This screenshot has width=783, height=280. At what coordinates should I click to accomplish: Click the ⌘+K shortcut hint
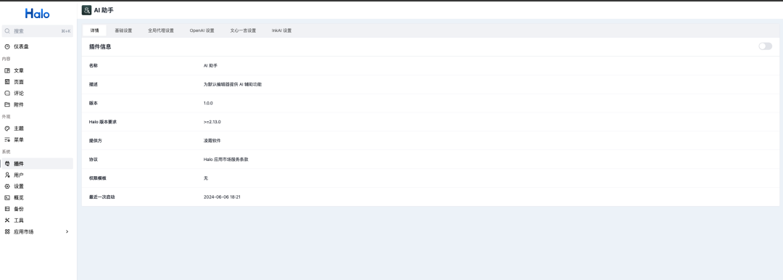pos(66,31)
